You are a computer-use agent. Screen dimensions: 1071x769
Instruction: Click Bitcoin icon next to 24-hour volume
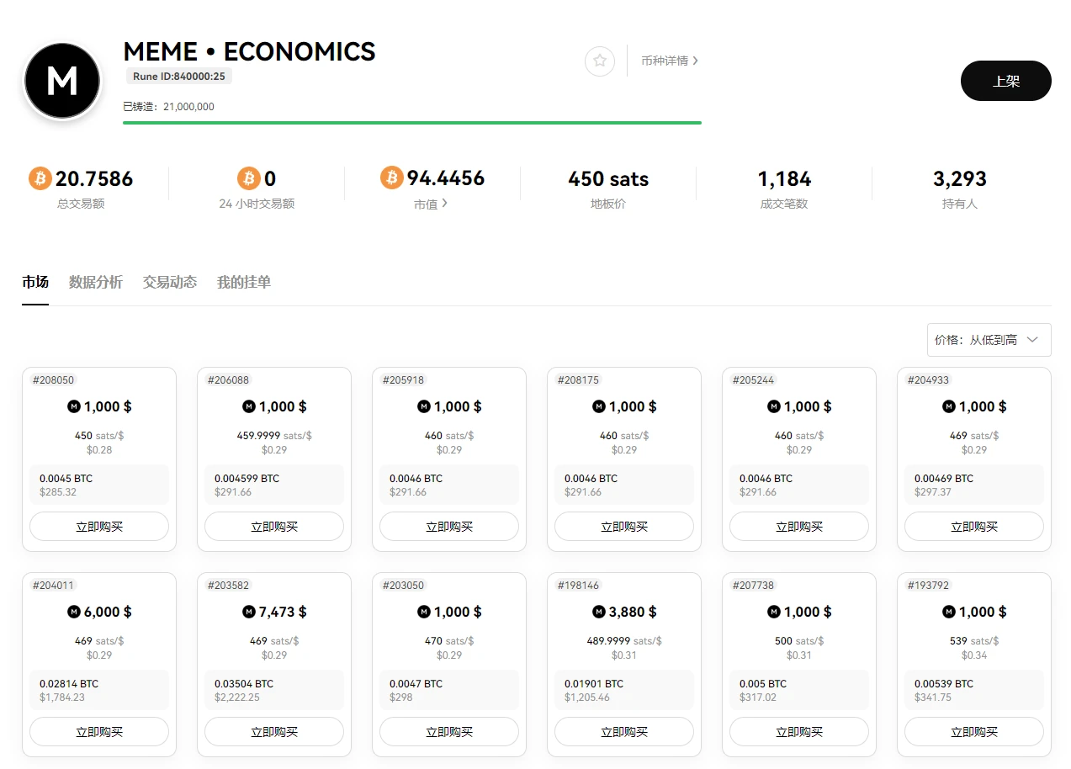248,178
